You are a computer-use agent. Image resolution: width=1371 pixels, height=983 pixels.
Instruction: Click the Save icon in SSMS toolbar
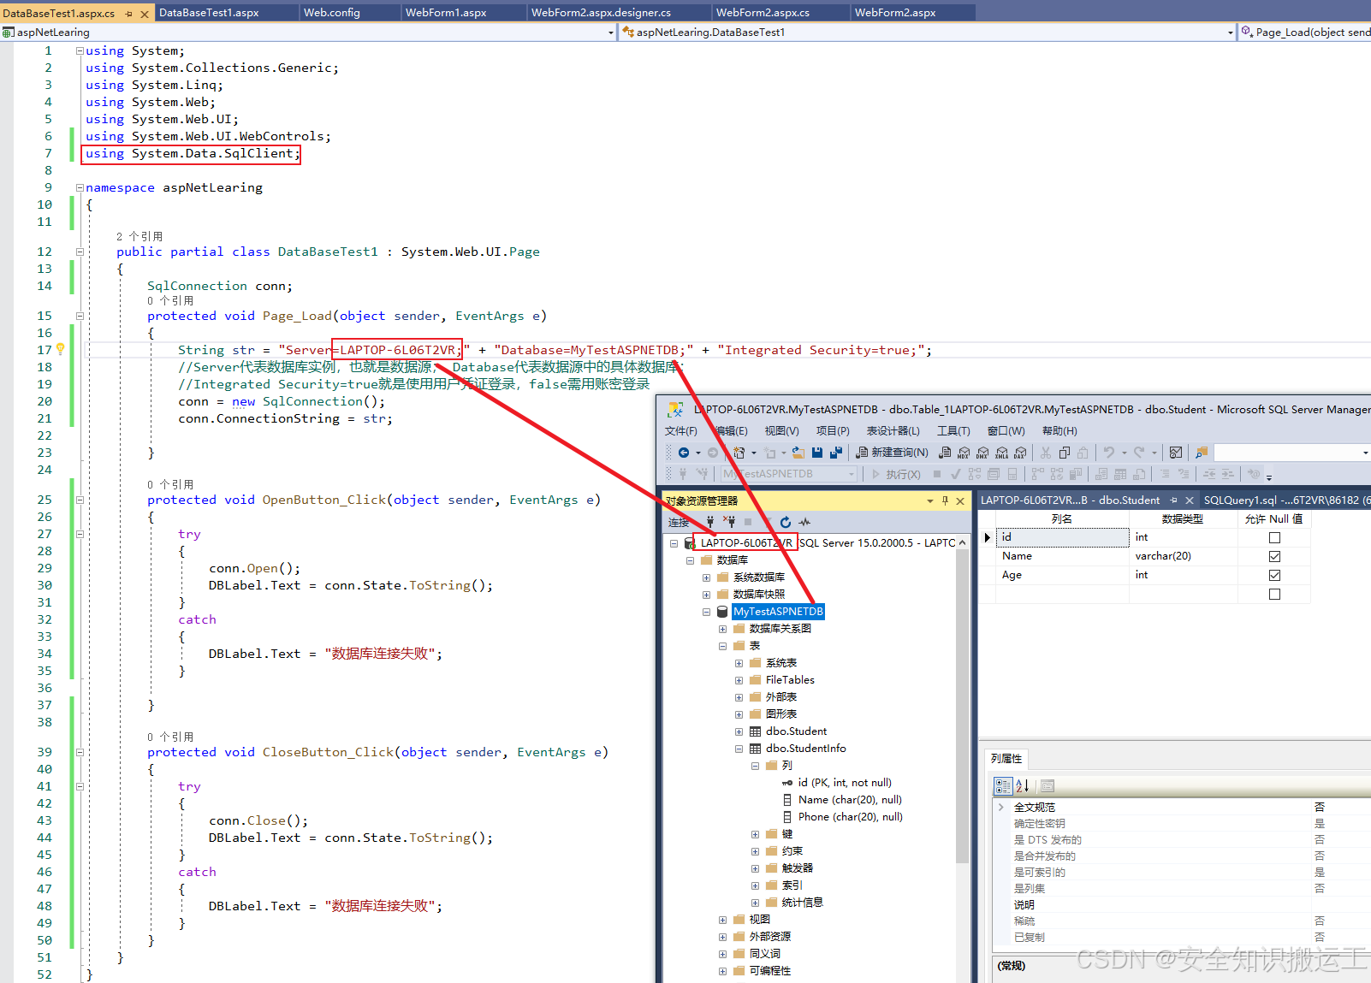(817, 453)
